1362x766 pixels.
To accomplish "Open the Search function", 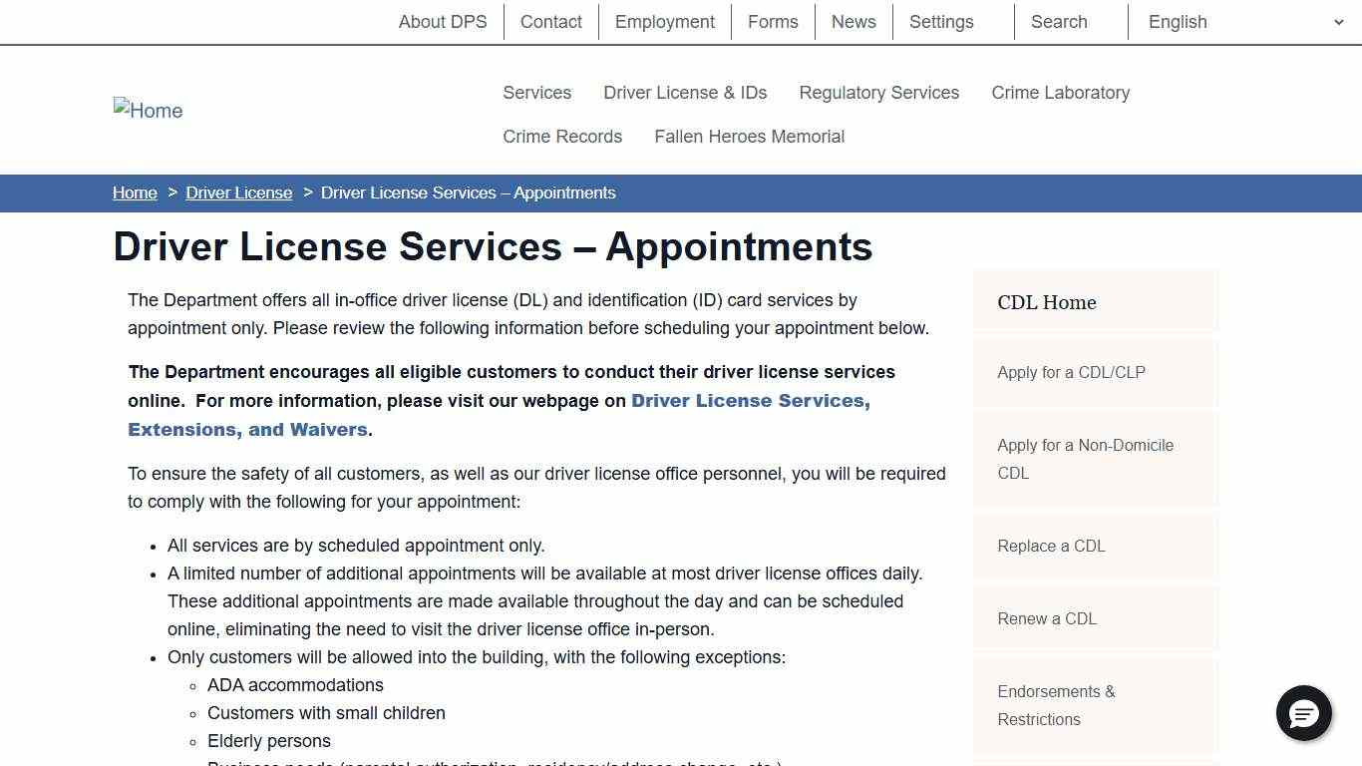I will tap(1058, 21).
